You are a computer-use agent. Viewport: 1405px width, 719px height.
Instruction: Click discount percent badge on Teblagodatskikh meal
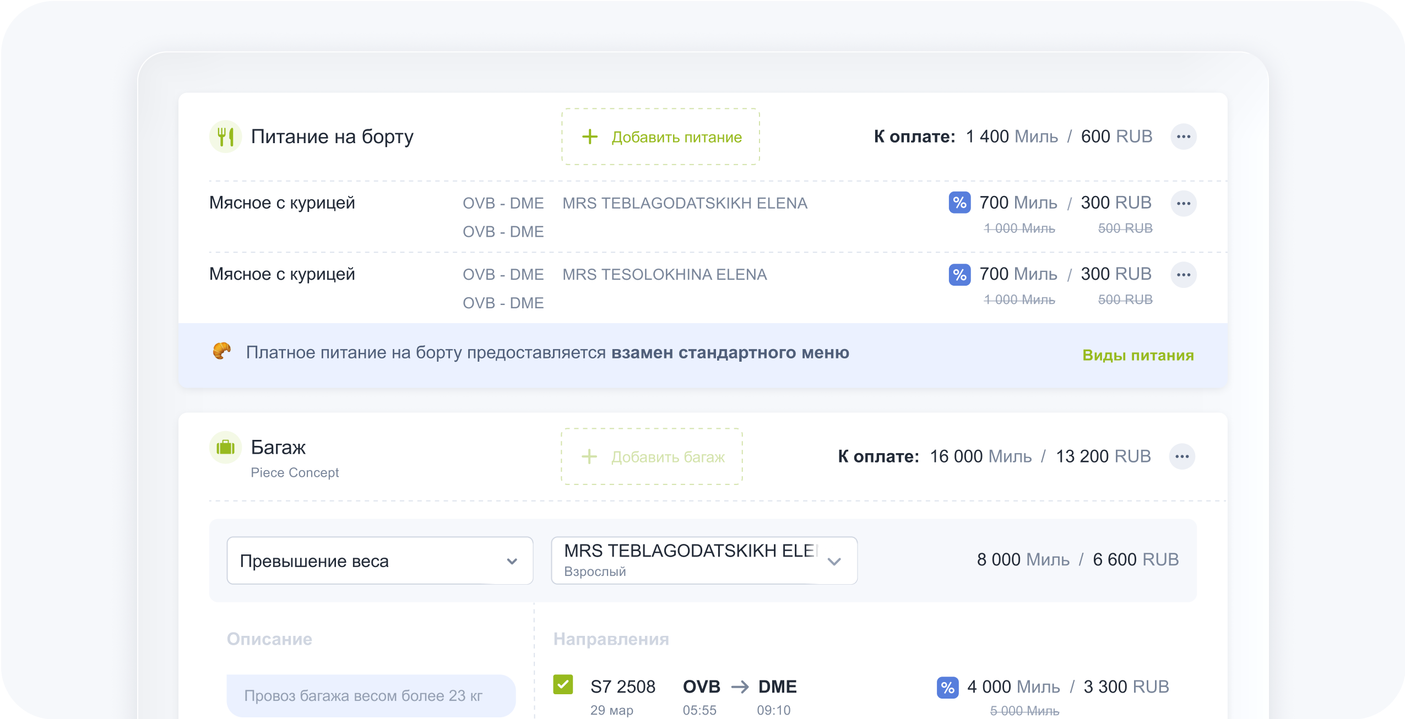point(959,203)
